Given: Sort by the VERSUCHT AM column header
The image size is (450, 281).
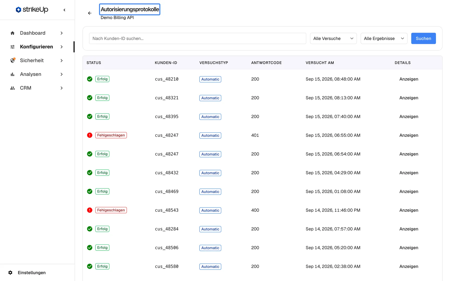Looking at the screenshot, I should pyautogui.click(x=319, y=63).
